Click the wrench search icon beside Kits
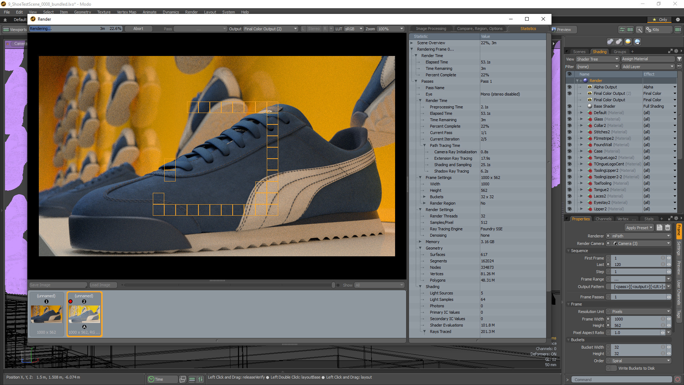Viewport: 684px width, 385px height. tap(639, 30)
